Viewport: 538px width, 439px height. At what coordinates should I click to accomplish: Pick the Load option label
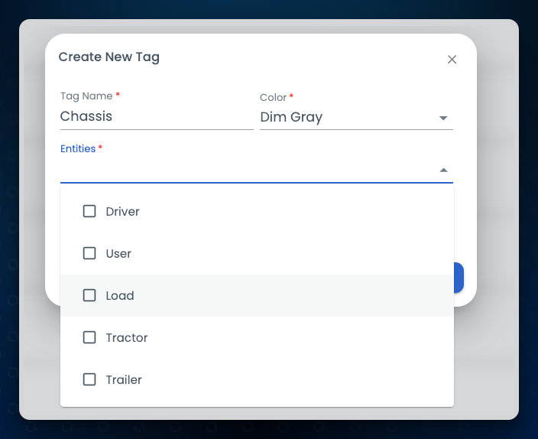tap(120, 295)
